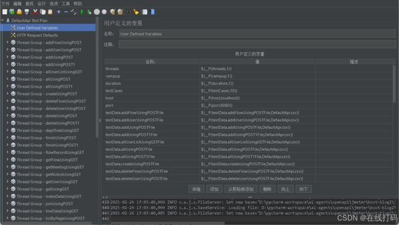Expand Thread Group - listByPageUsingPOST
Screen dimensions: 399x225
coord(7,218)
